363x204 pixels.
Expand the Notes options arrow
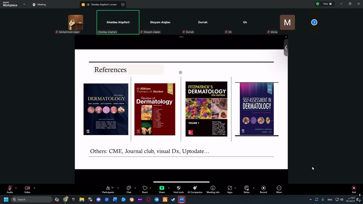pyautogui.click(x=254, y=188)
